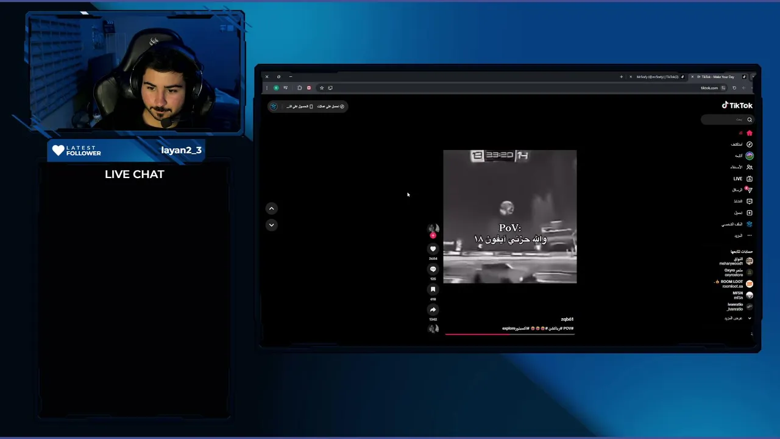Open the msharywood1 followed account
The width and height of the screenshot is (780, 439).
coord(736,261)
